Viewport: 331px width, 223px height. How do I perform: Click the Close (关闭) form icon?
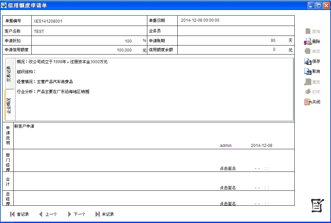(x=312, y=102)
